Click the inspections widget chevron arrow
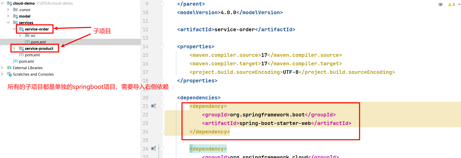461x158 pixels. click(459, 4)
